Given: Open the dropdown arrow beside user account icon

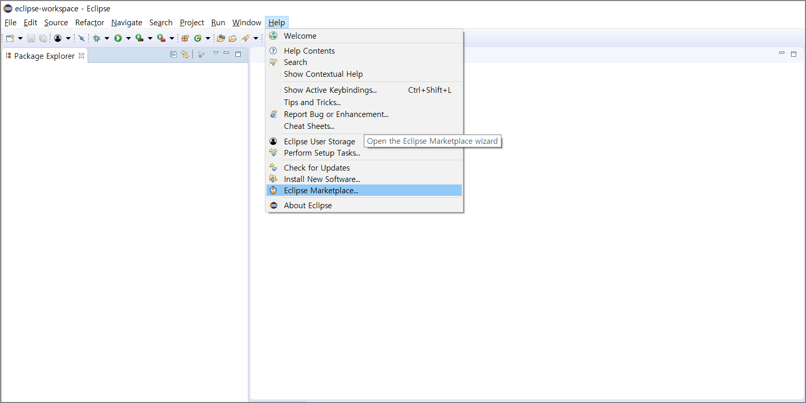Looking at the screenshot, I should click(68, 38).
